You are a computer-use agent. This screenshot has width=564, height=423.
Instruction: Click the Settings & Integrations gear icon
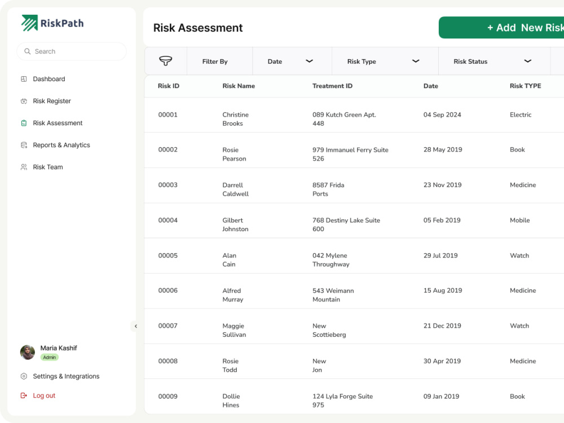24,376
